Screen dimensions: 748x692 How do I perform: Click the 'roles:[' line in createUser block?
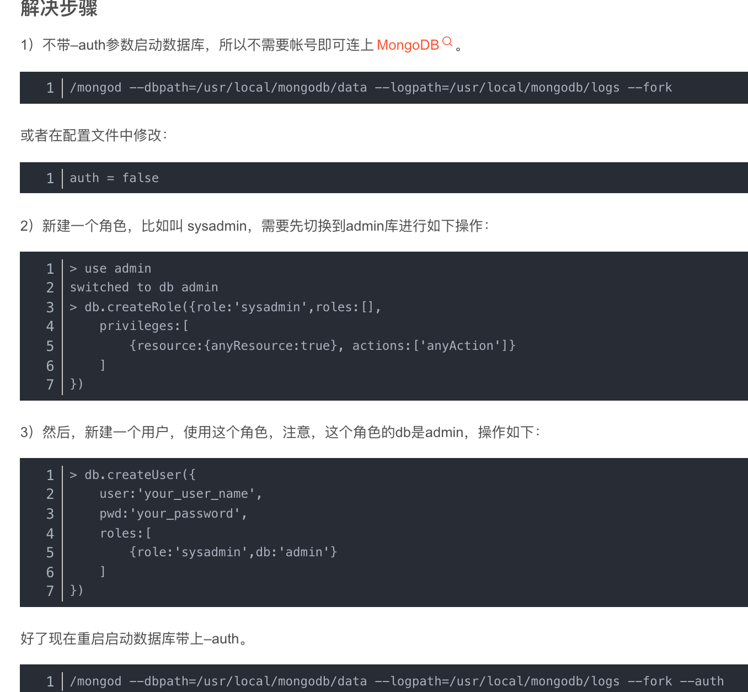pyautogui.click(x=125, y=534)
